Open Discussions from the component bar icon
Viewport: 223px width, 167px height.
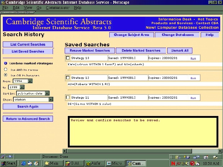pos(196,157)
